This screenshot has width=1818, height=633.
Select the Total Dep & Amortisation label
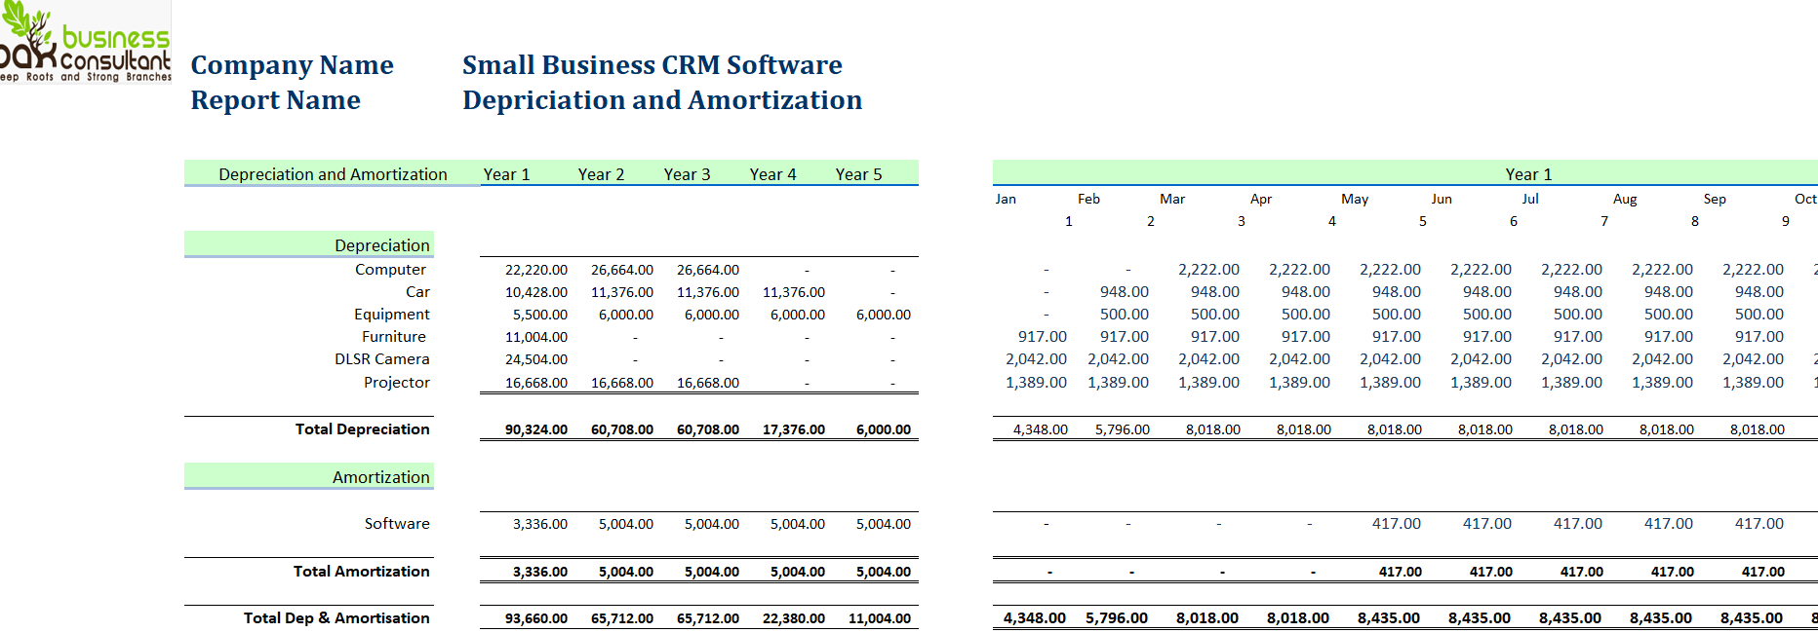point(336,618)
